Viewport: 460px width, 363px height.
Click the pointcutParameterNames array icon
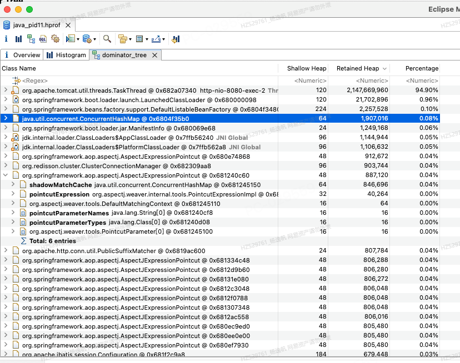pyautogui.click(x=23, y=213)
